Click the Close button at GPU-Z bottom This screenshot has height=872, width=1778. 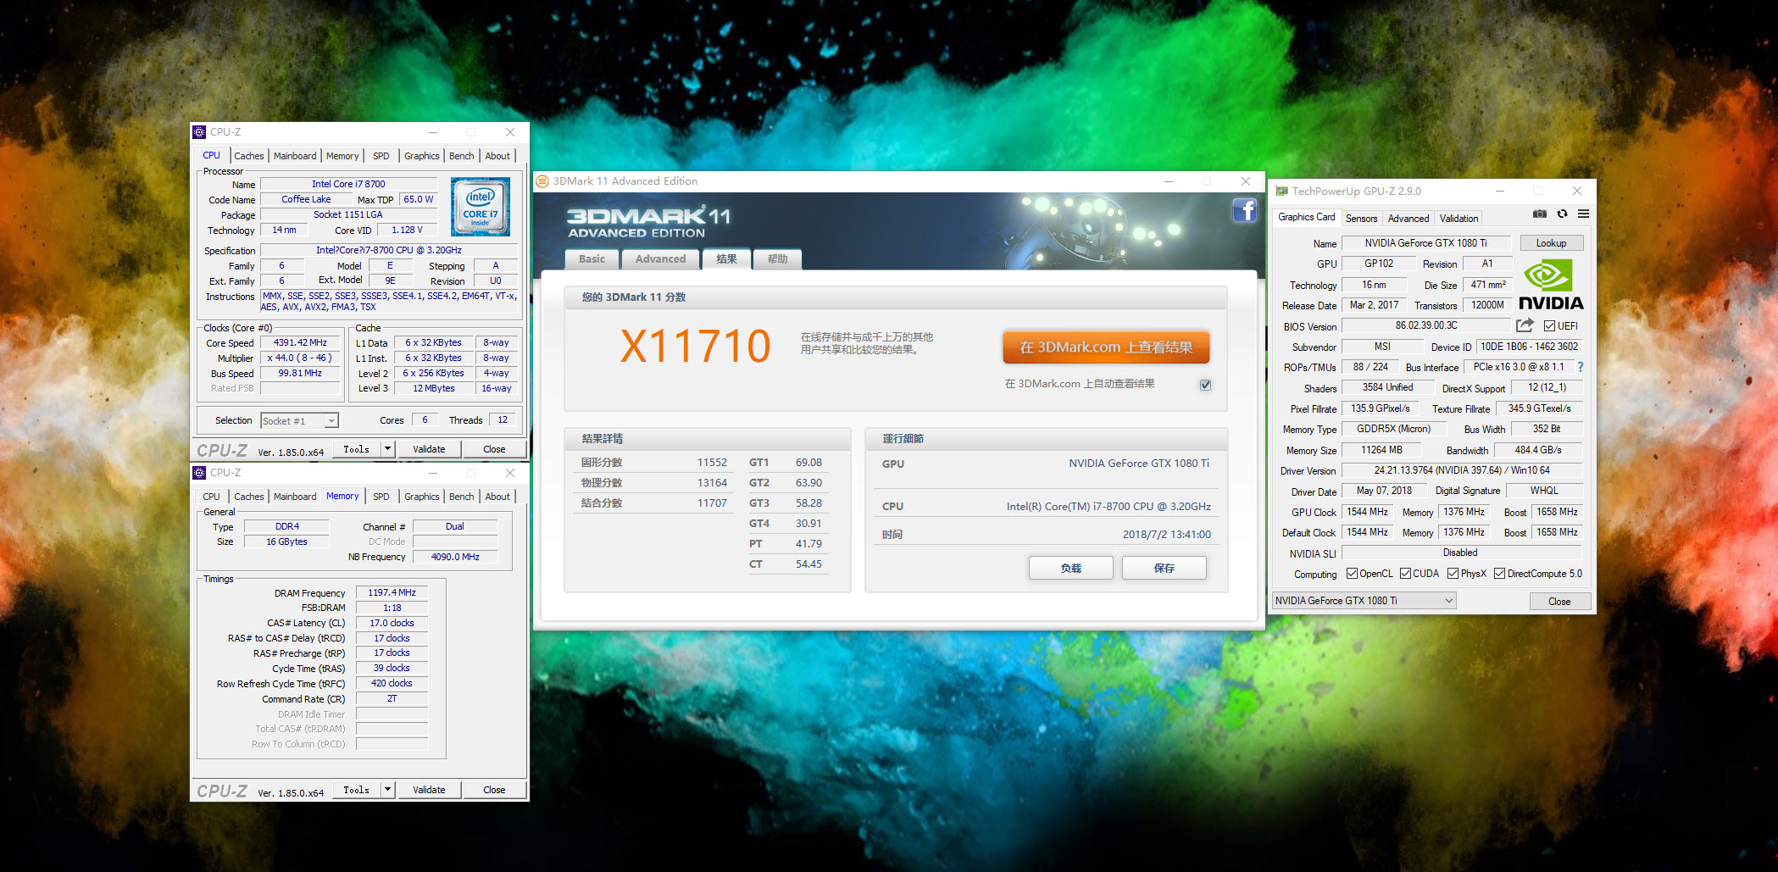(x=1559, y=602)
